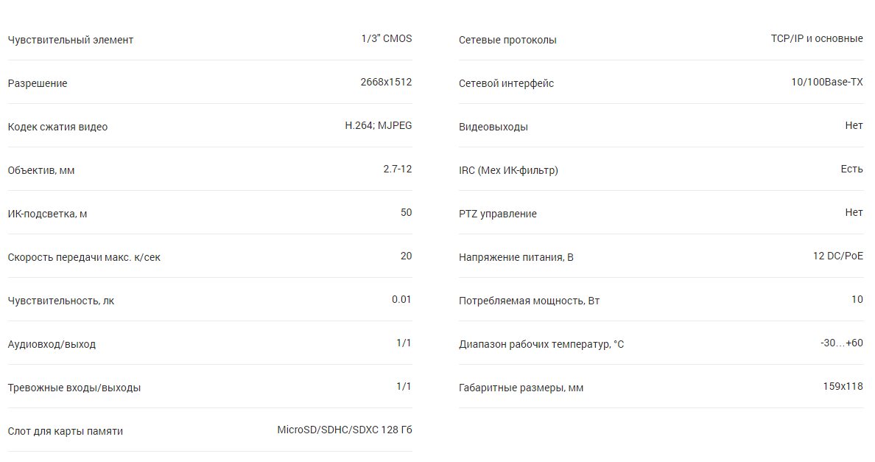The width and height of the screenshot is (875, 462).
Task: Select the 2668x1512 resolution value
Action: click(x=386, y=82)
